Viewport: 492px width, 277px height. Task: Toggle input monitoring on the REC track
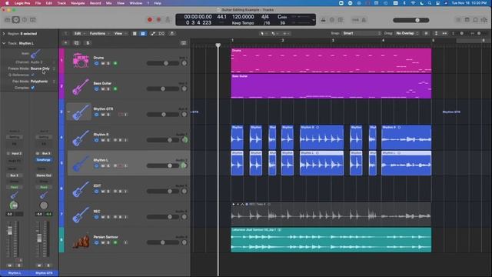coord(126,217)
